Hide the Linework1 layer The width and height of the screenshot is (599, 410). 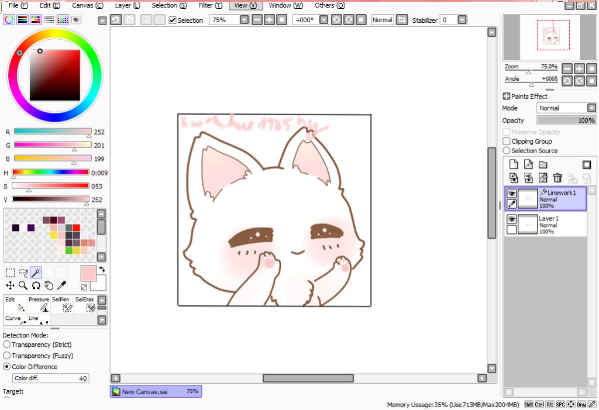(511, 194)
